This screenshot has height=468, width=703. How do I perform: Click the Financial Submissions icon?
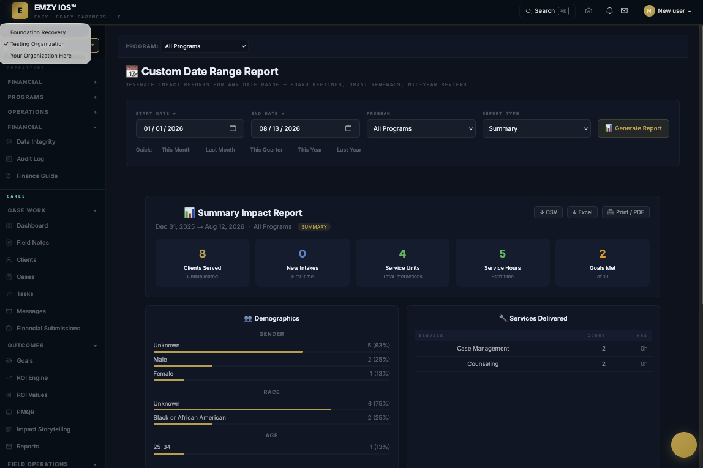click(x=9, y=329)
